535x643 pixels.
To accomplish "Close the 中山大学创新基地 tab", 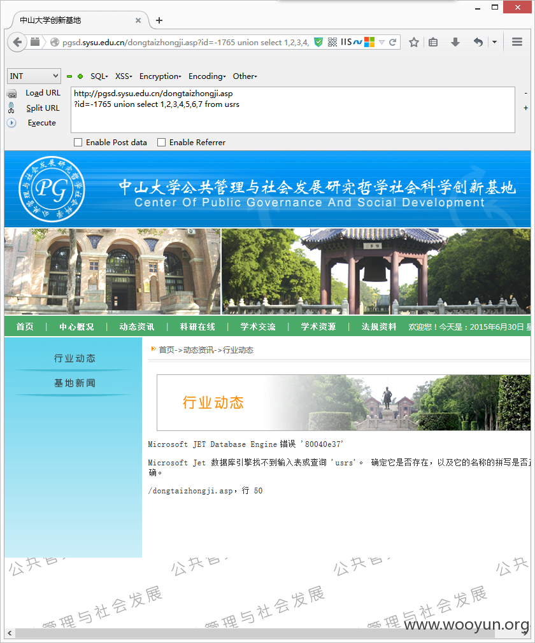I will (x=138, y=20).
